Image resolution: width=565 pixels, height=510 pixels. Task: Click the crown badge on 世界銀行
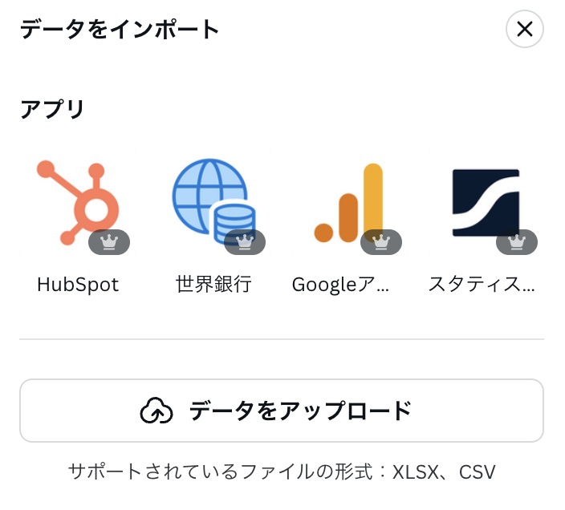(x=245, y=242)
